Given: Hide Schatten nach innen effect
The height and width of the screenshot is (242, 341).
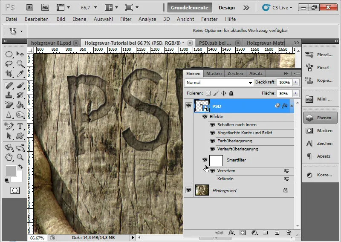Looking at the screenshot, I should [212, 124].
